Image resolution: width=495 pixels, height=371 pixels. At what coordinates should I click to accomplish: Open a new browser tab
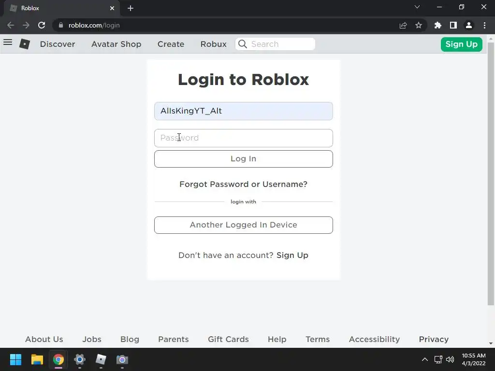[131, 8]
